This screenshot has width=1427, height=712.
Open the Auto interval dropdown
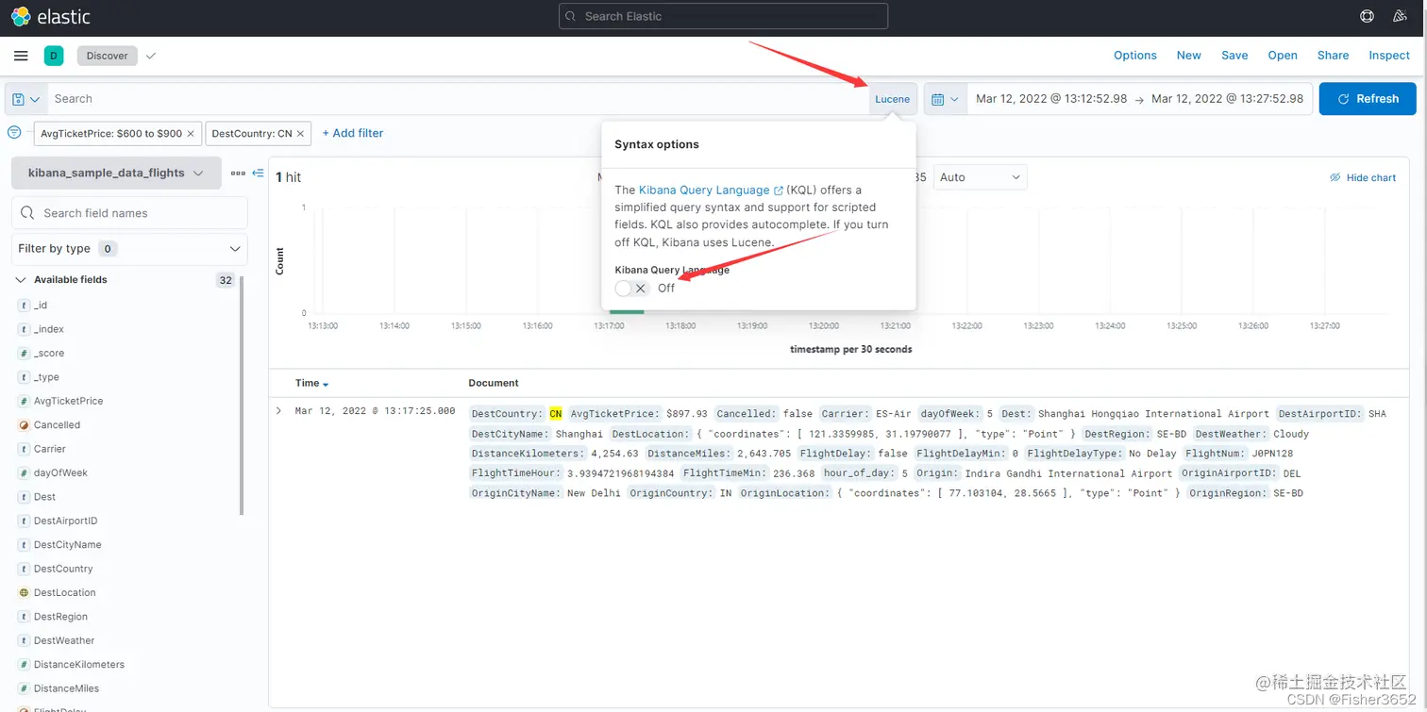980,177
